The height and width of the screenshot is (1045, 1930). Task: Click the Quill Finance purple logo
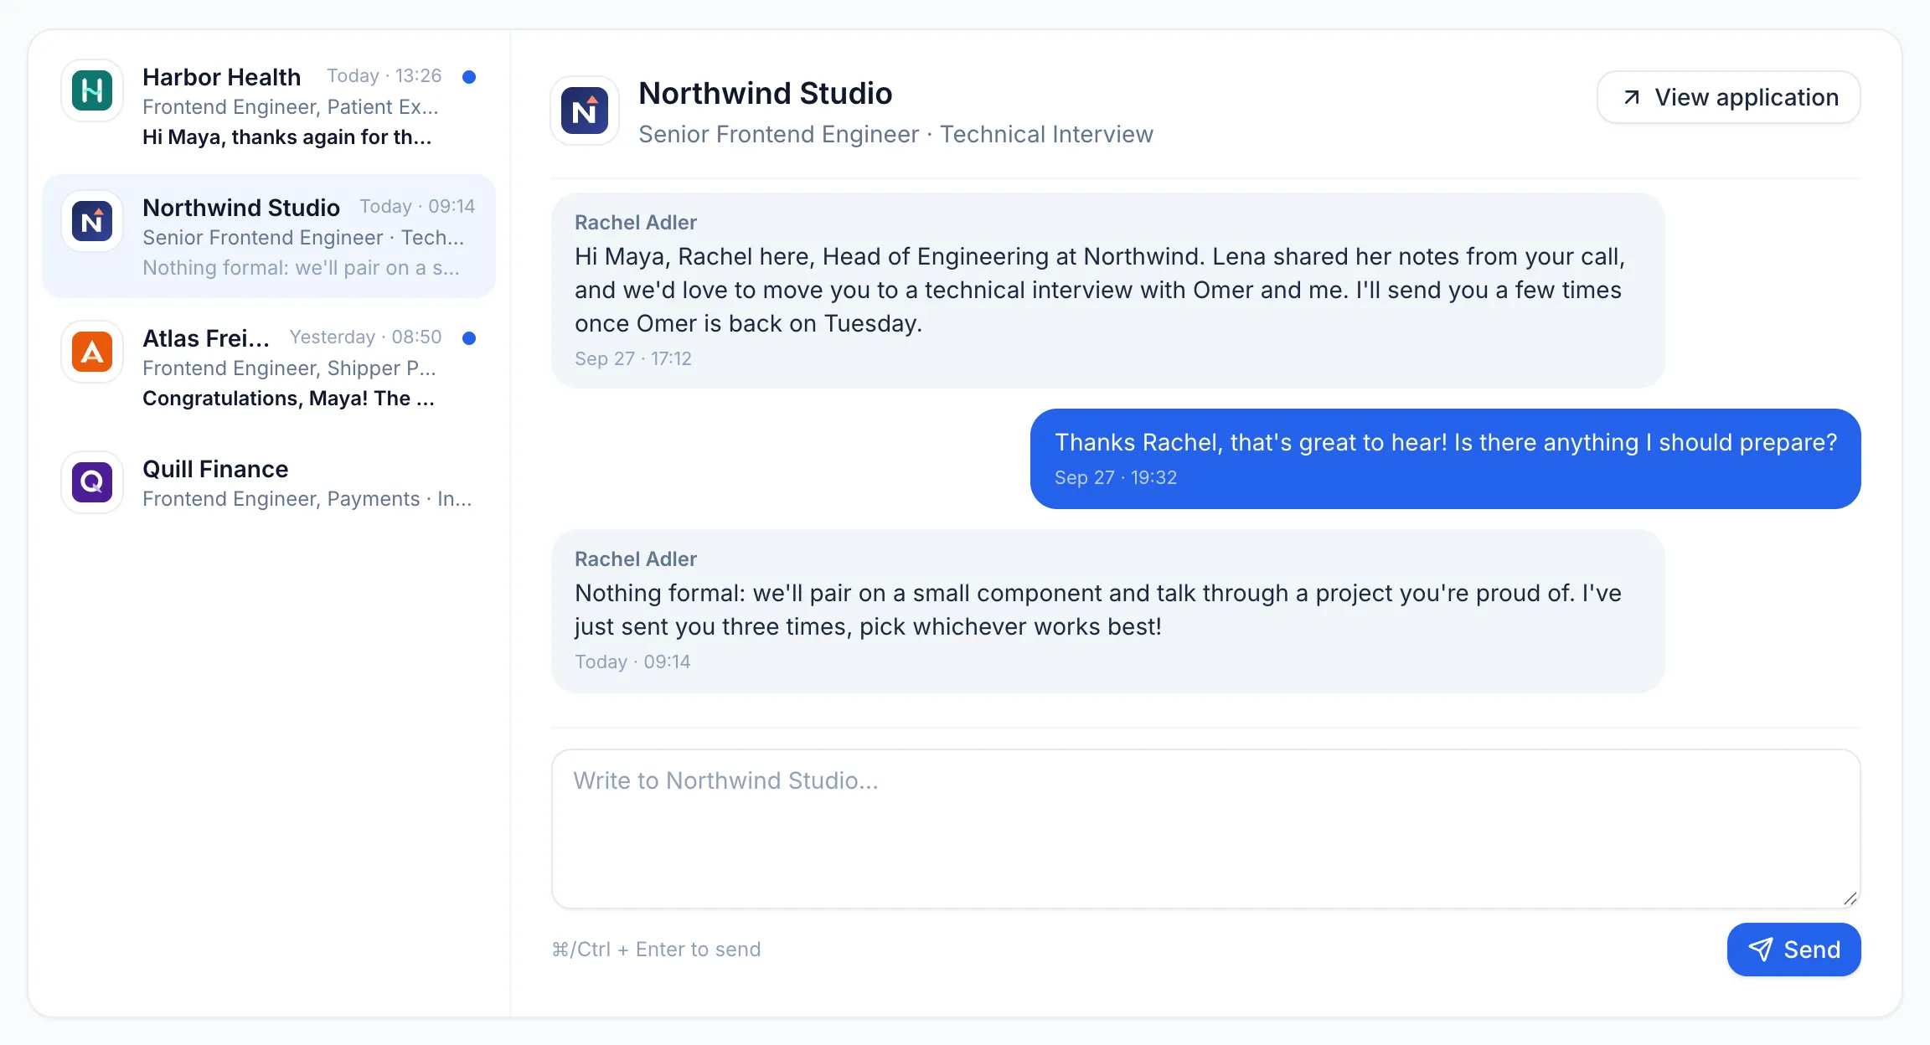coord(92,482)
